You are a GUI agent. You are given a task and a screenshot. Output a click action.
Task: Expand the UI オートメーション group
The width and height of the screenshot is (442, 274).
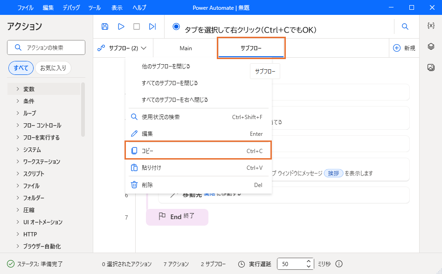pyautogui.click(x=42, y=222)
